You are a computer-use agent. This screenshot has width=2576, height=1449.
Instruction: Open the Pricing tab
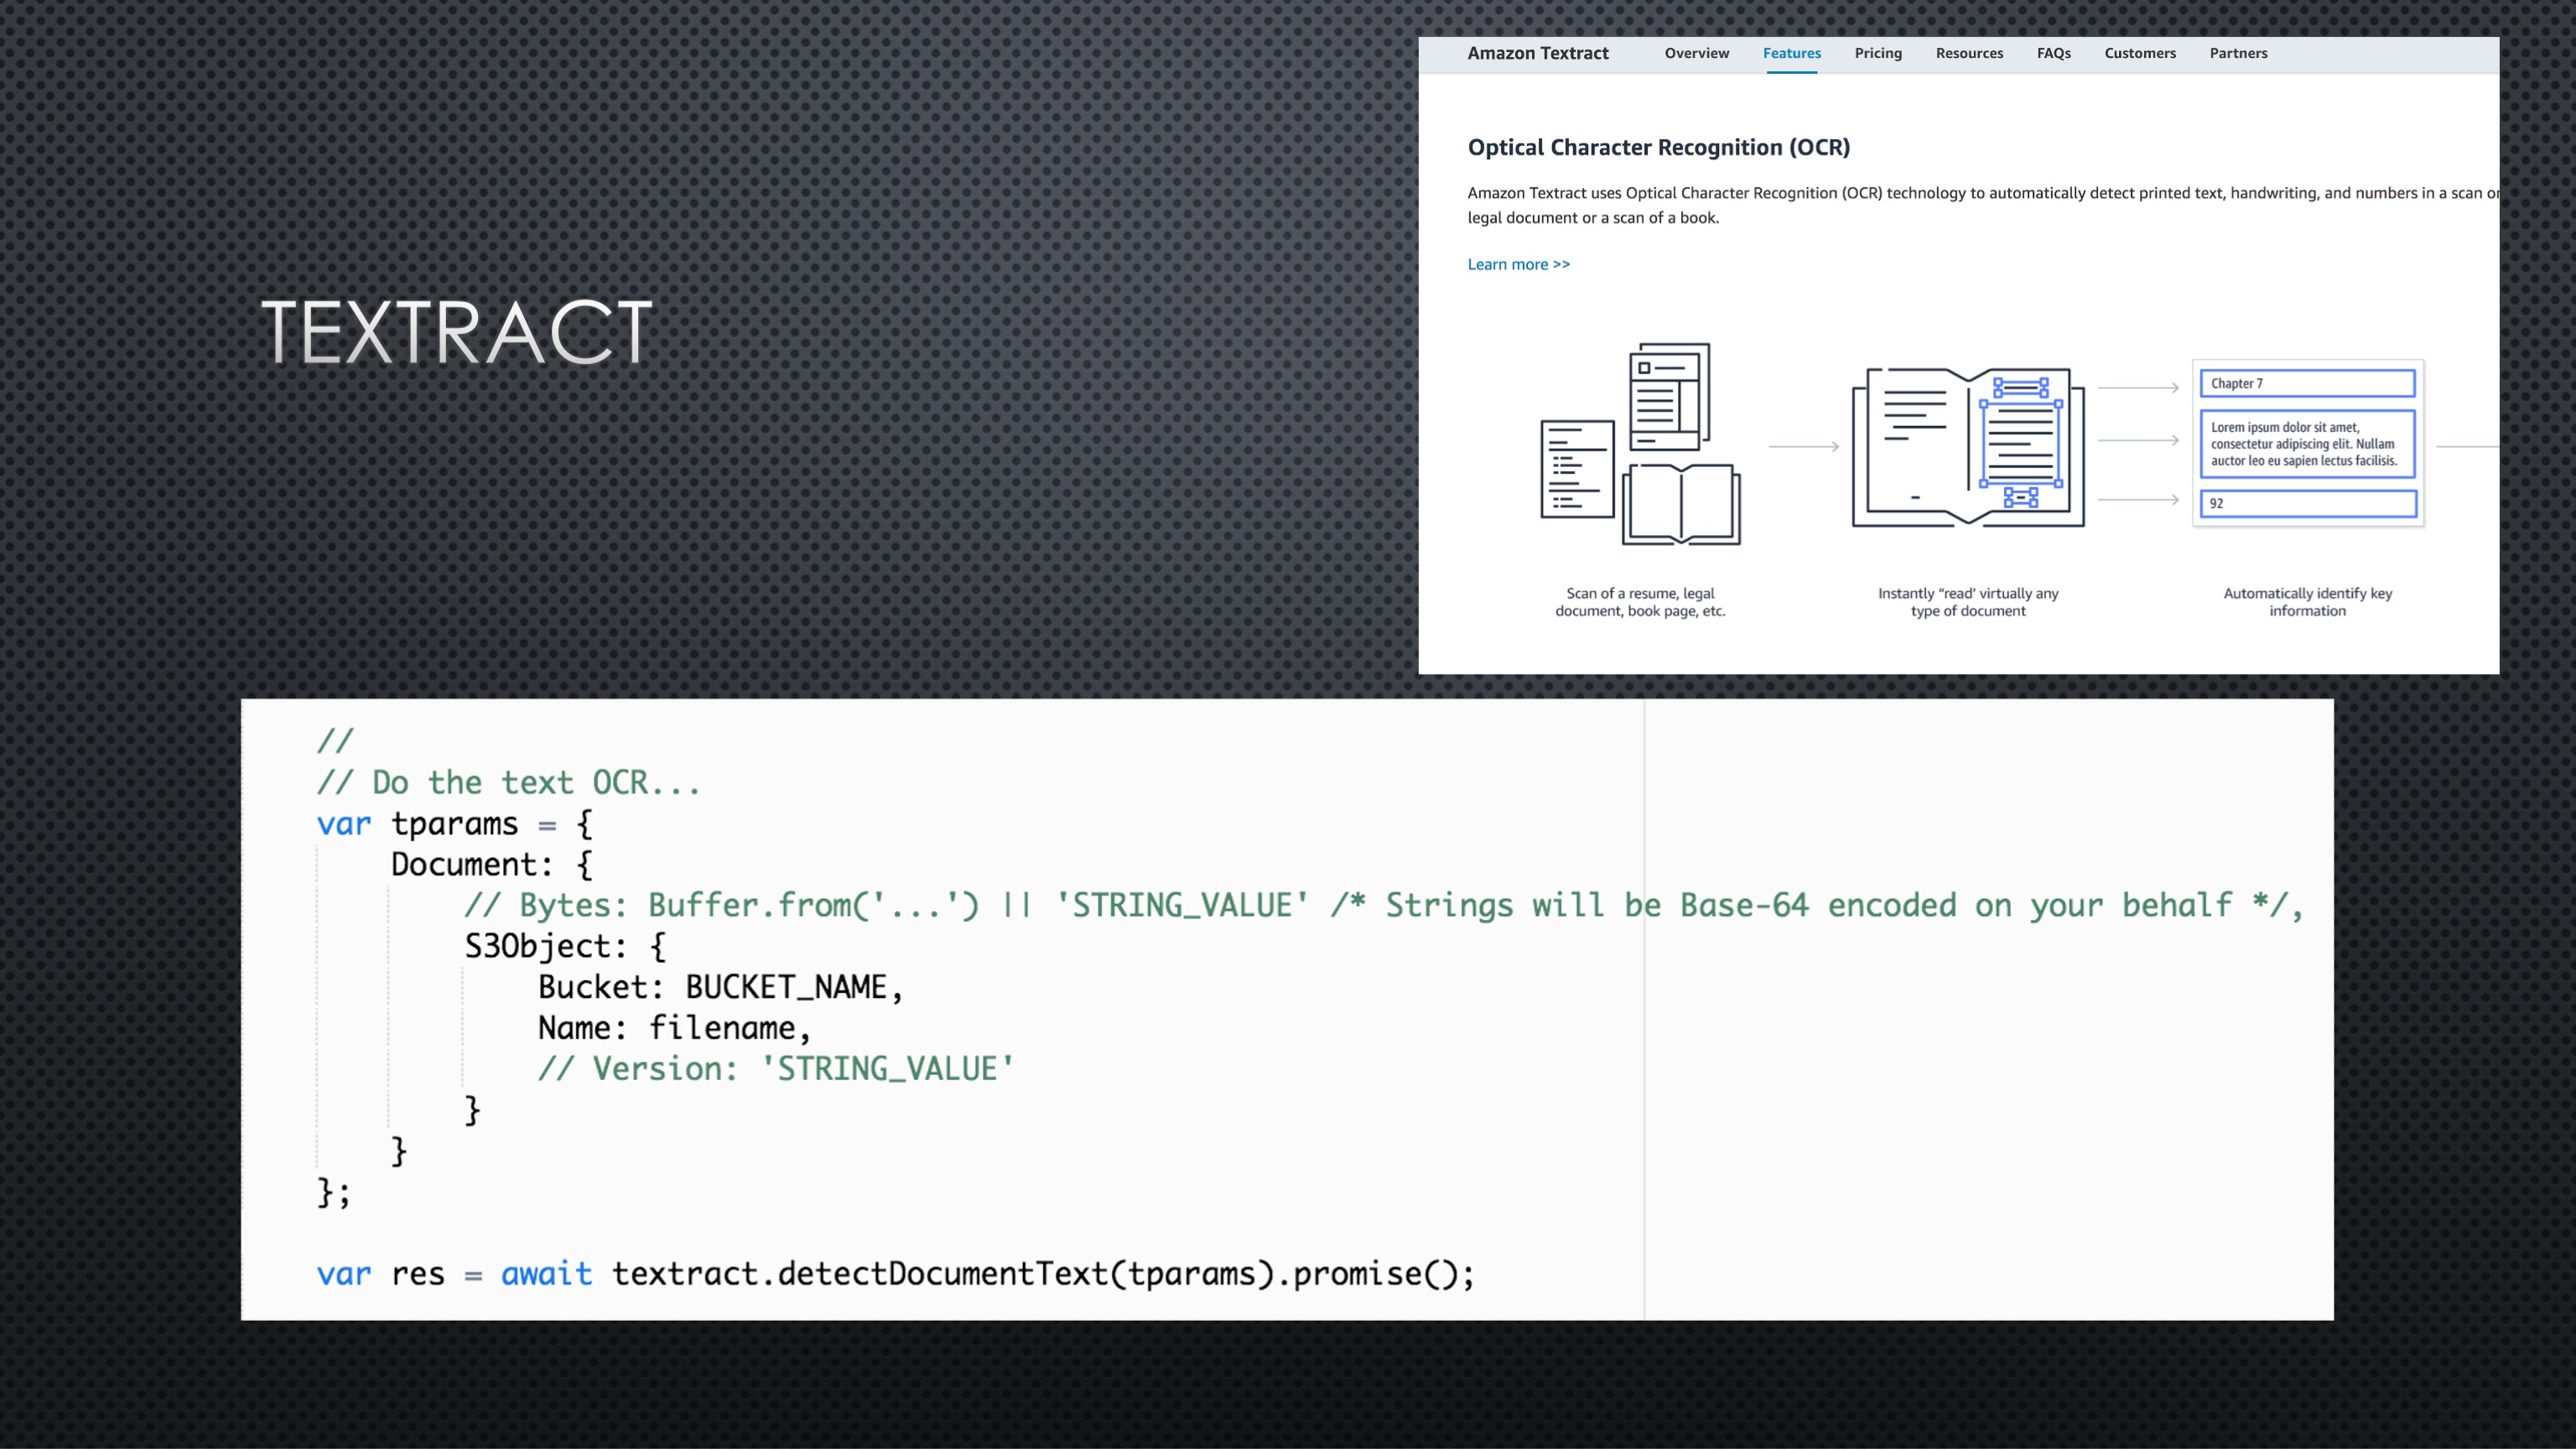click(1878, 53)
